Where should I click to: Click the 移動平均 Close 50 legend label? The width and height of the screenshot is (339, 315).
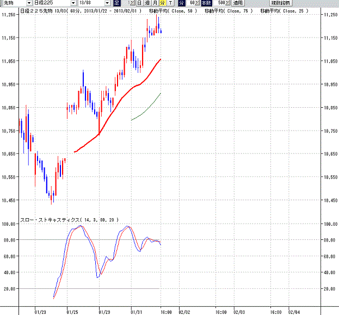173,11
